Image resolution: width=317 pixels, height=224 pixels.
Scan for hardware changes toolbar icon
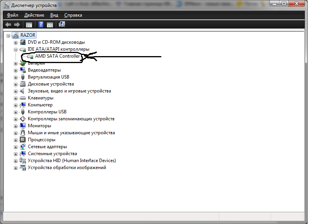[62, 24]
